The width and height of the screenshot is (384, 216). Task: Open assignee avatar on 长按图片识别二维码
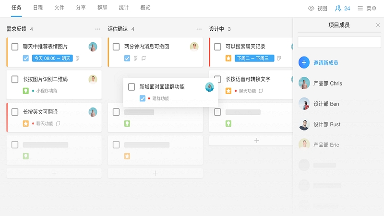pyautogui.click(x=93, y=79)
